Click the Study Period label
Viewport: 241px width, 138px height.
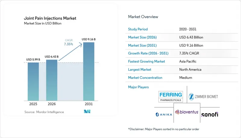point(138,29)
